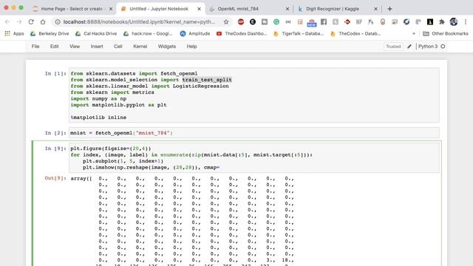Reload the current page

pyautogui.click(x=31, y=21)
